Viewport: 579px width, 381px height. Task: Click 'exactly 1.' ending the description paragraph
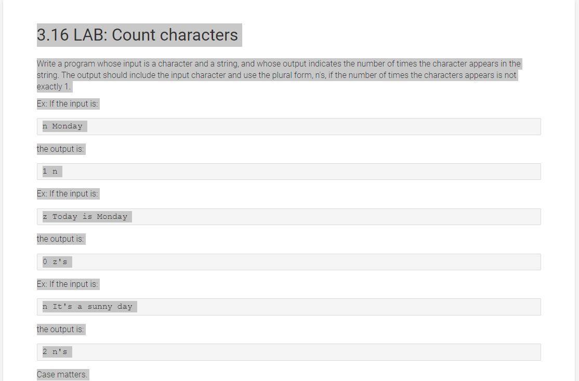[54, 87]
